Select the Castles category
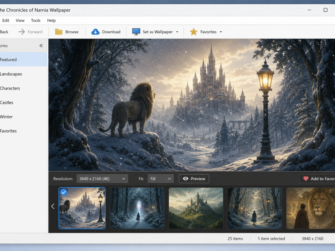 [23, 102]
